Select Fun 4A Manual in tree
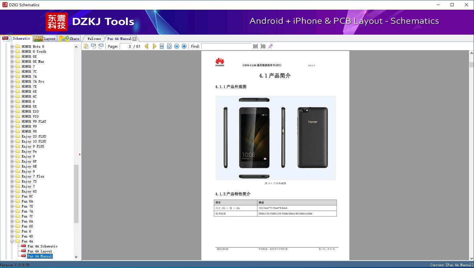Screen dimensions: 474x268 (40, 256)
